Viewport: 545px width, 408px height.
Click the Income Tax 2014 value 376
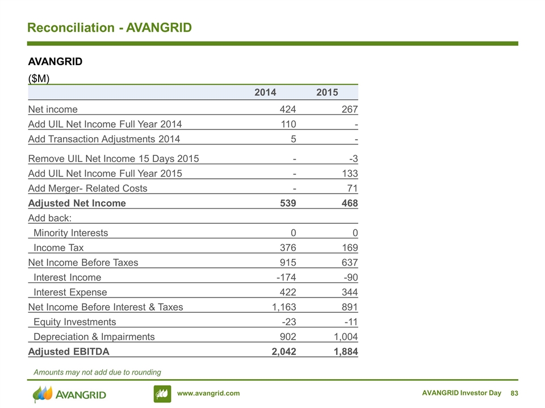pos(288,248)
